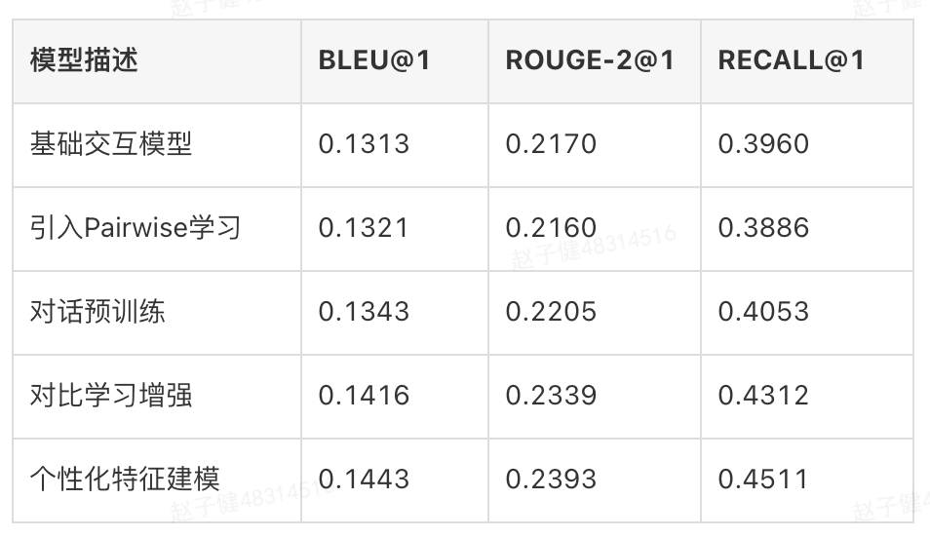The image size is (930, 538).
Task: Click the RECALL@1 column header
Action: tap(791, 60)
